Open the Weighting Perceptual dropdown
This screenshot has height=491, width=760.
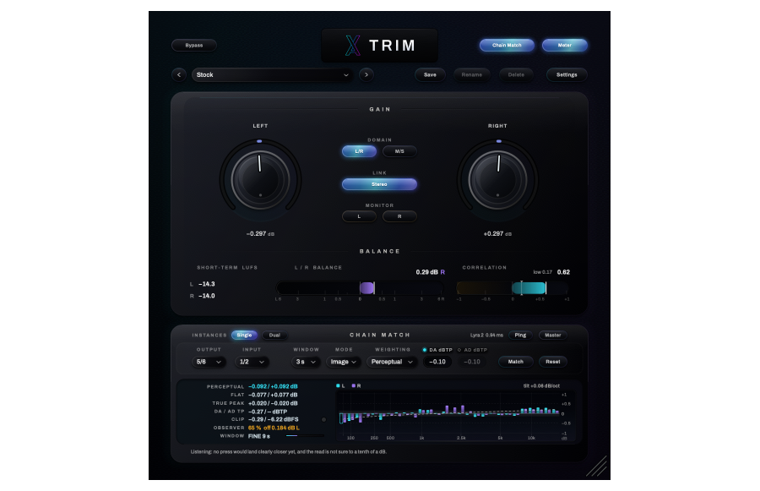pyautogui.click(x=392, y=362)
